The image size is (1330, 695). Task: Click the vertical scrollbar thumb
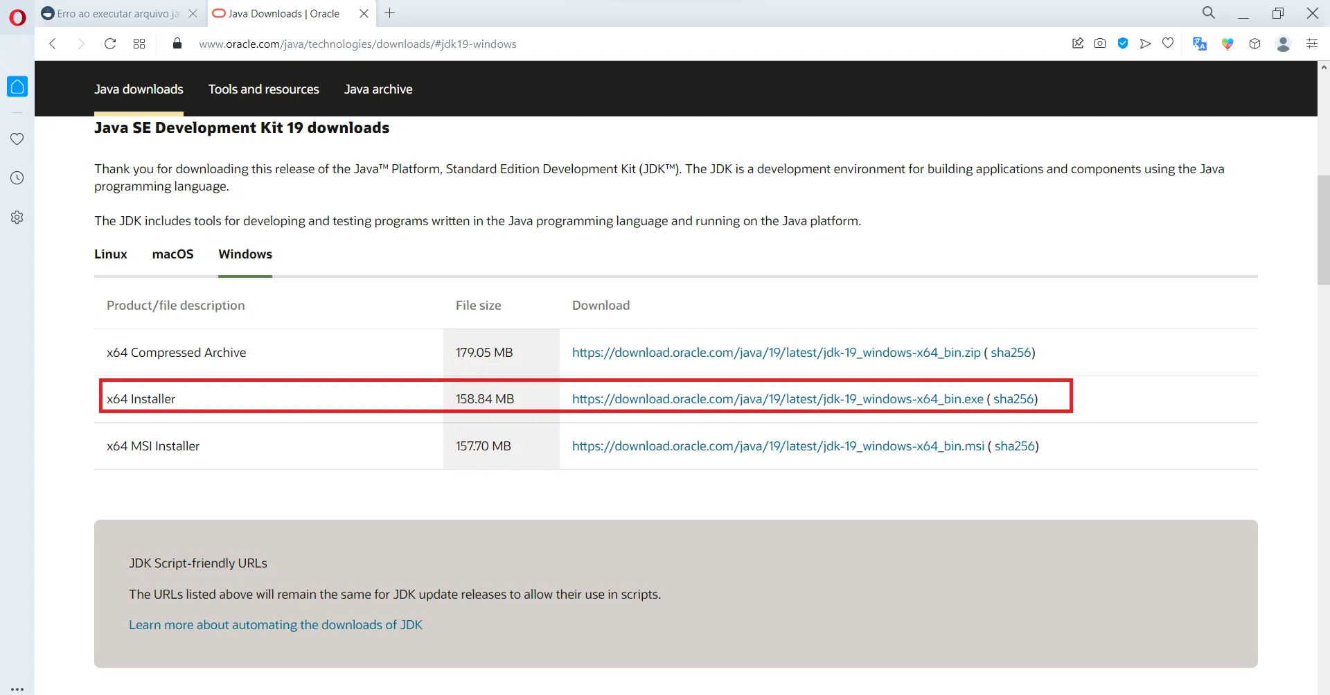point(1324,230)
